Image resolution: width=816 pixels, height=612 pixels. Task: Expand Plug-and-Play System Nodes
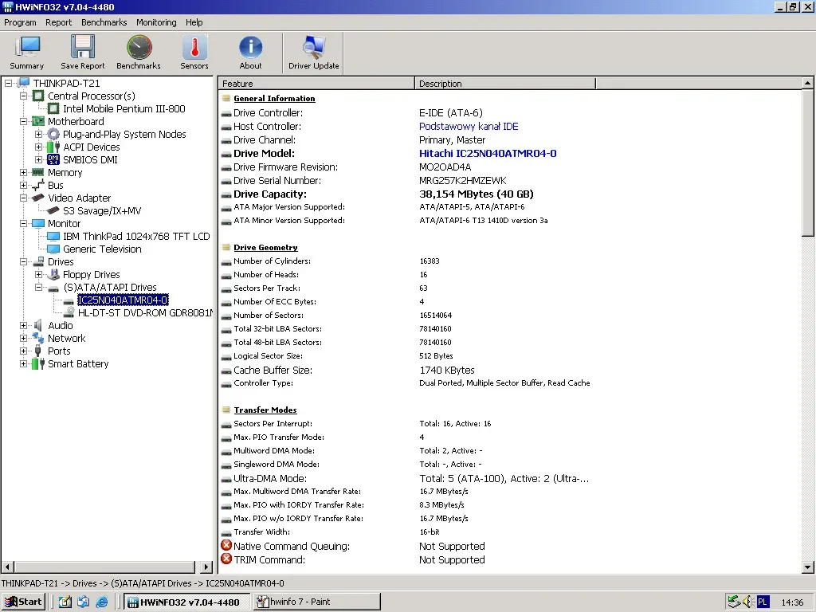38,134
